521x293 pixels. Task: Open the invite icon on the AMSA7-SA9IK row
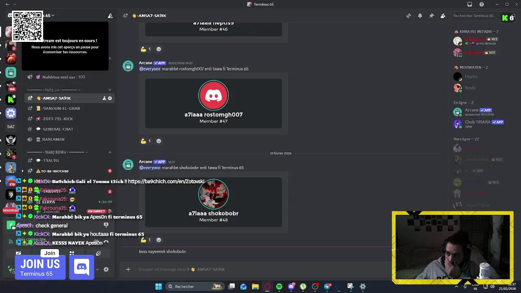coord(104,98)
